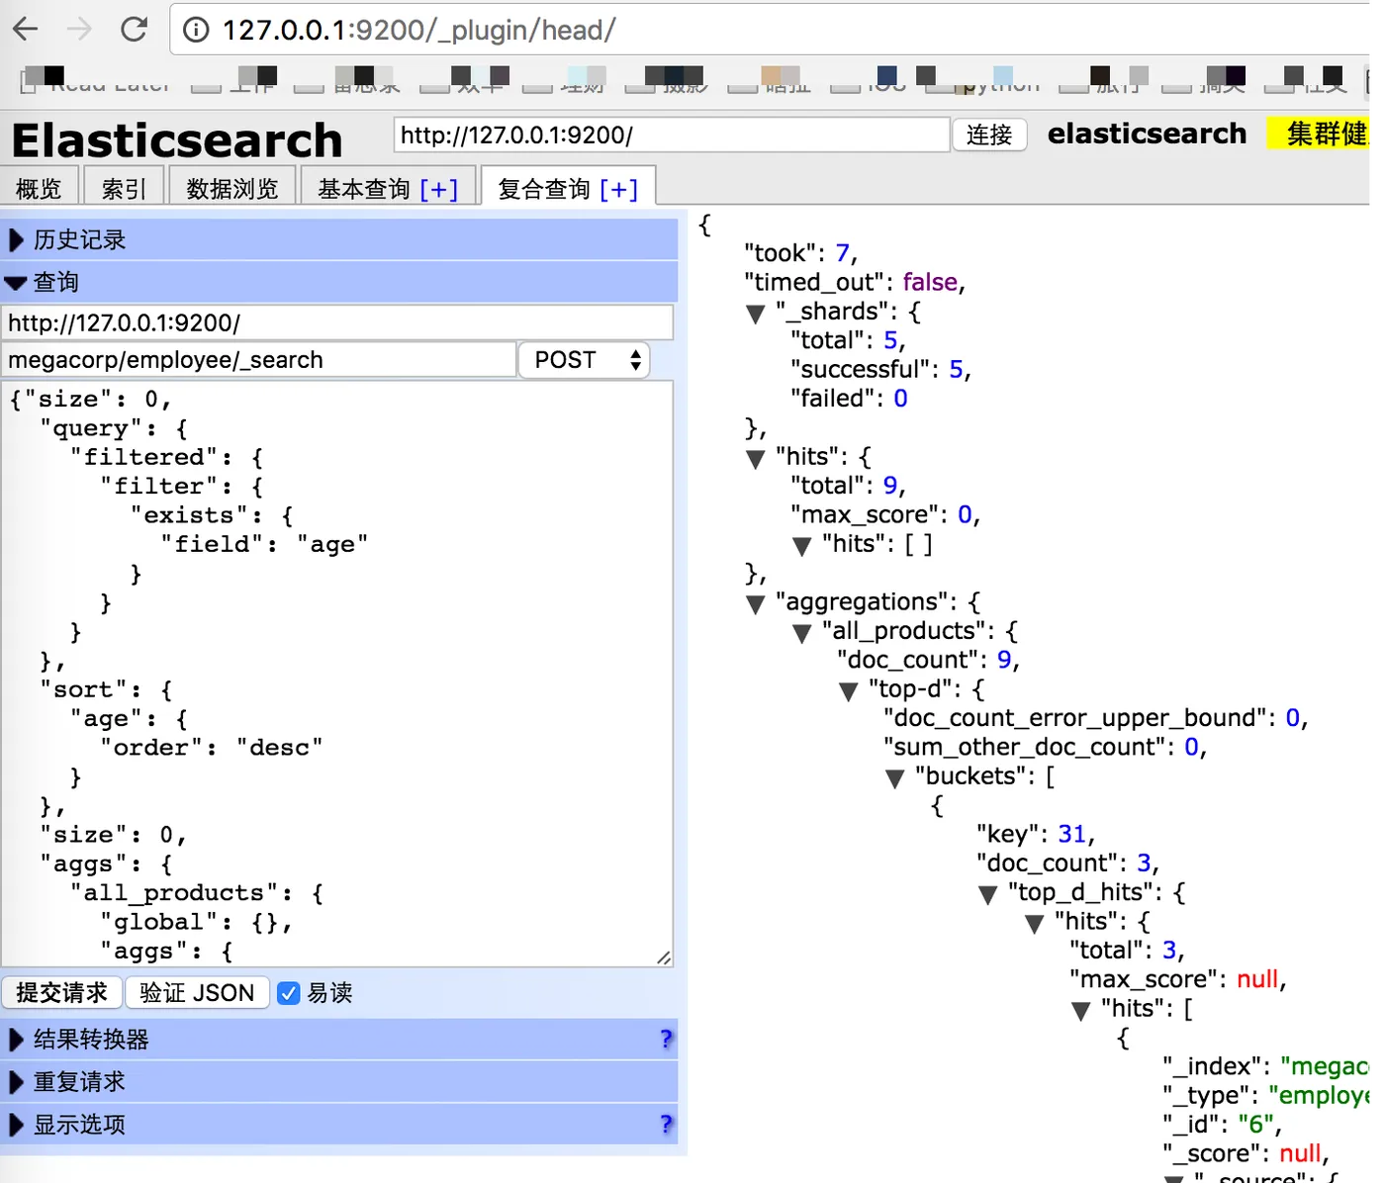Click the "took": 7 result line
Screen dimensions: 1385x1183
pyautogui.click(x=800, y=253)
